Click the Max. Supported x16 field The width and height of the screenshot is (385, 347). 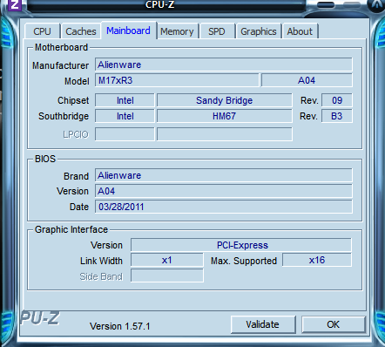click(x=317, y=260)
